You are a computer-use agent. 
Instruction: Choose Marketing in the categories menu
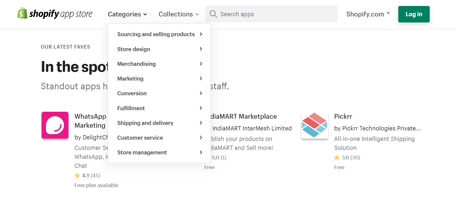click(130, 79)
